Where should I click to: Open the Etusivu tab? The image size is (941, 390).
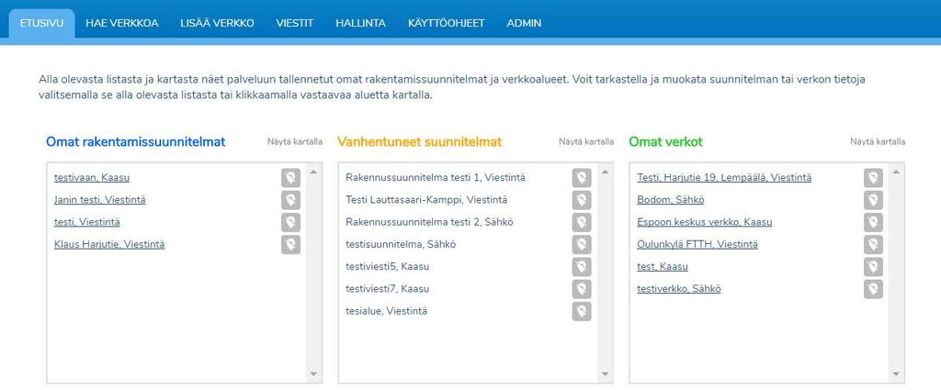tap(41, 23)
